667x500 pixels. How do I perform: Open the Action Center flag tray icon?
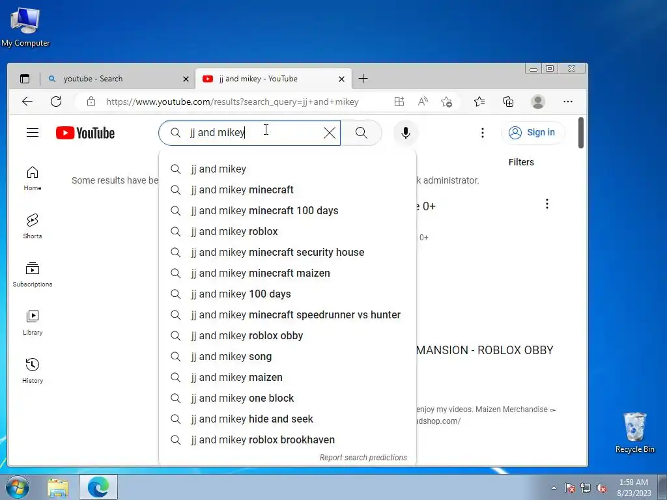pos(570,488)
